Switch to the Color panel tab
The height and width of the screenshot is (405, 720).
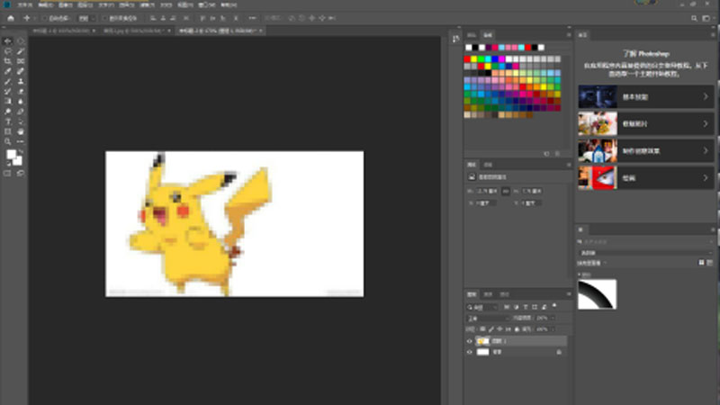point(472,35)
